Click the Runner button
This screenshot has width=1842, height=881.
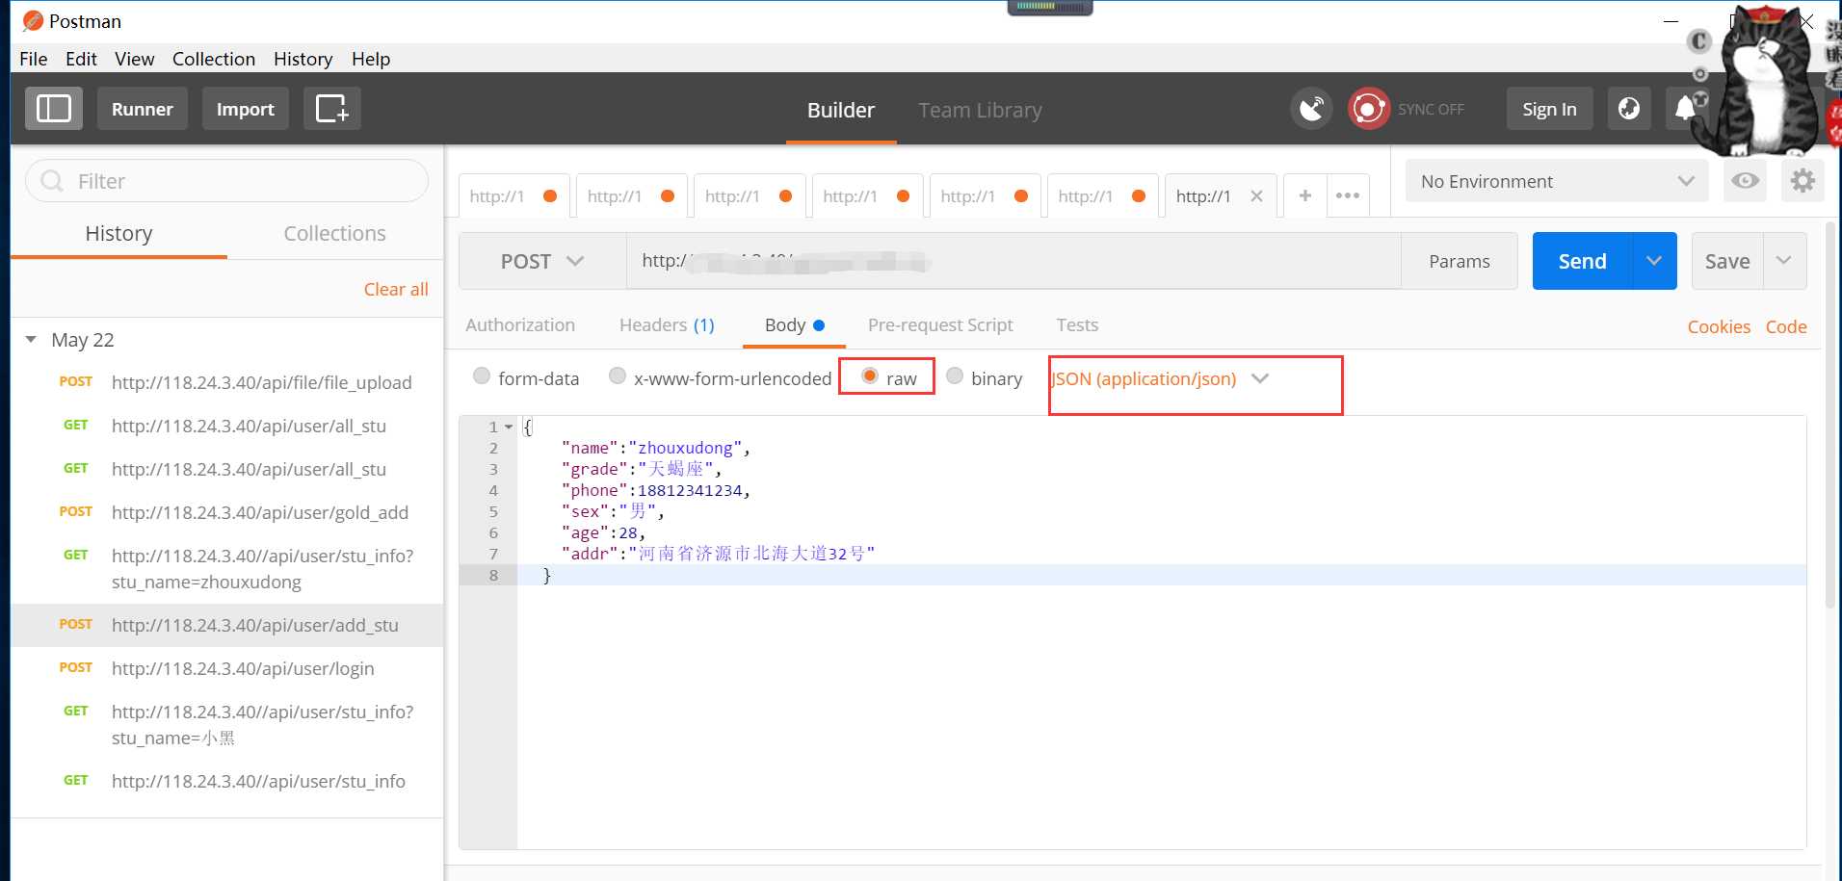[x=143, y=109]
